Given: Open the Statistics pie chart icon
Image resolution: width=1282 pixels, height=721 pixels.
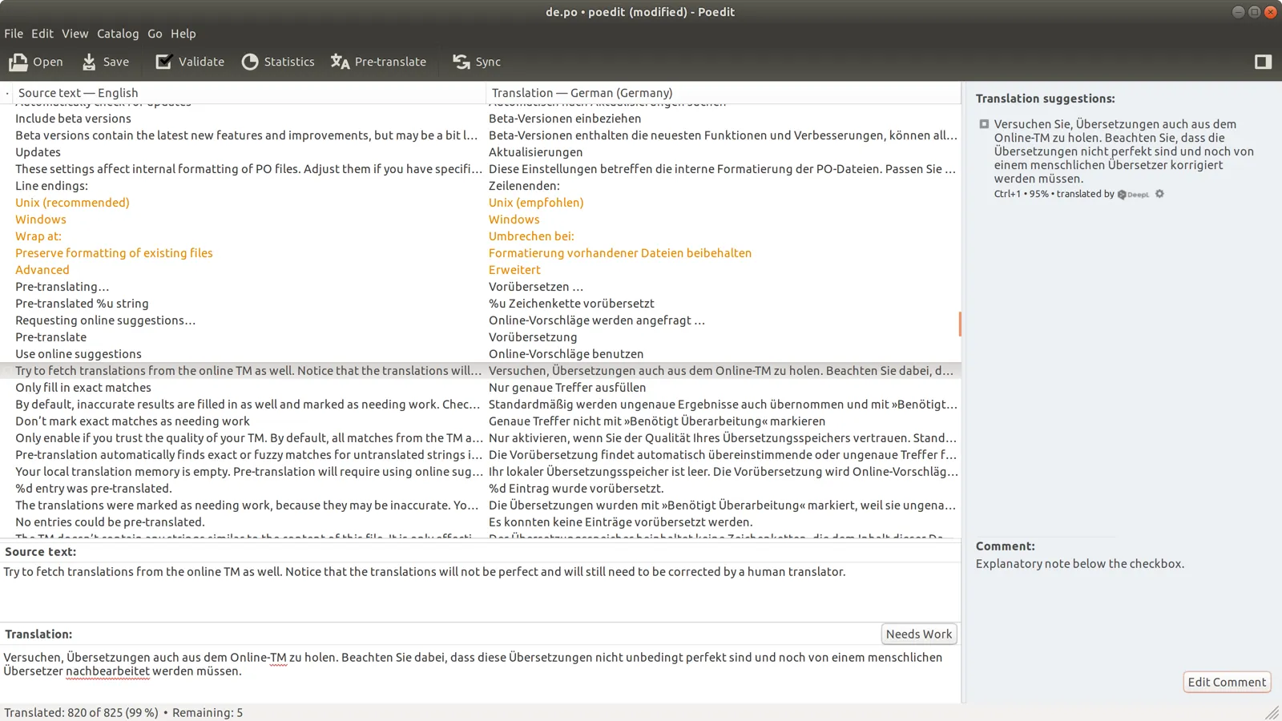Looking at the screenshot, I should [250, 62].
